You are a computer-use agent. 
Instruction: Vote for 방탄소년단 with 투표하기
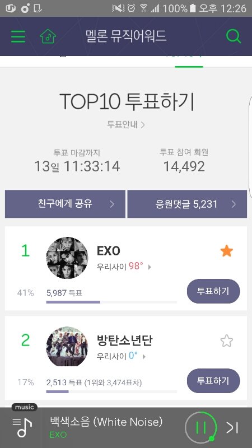coord(213,381)
